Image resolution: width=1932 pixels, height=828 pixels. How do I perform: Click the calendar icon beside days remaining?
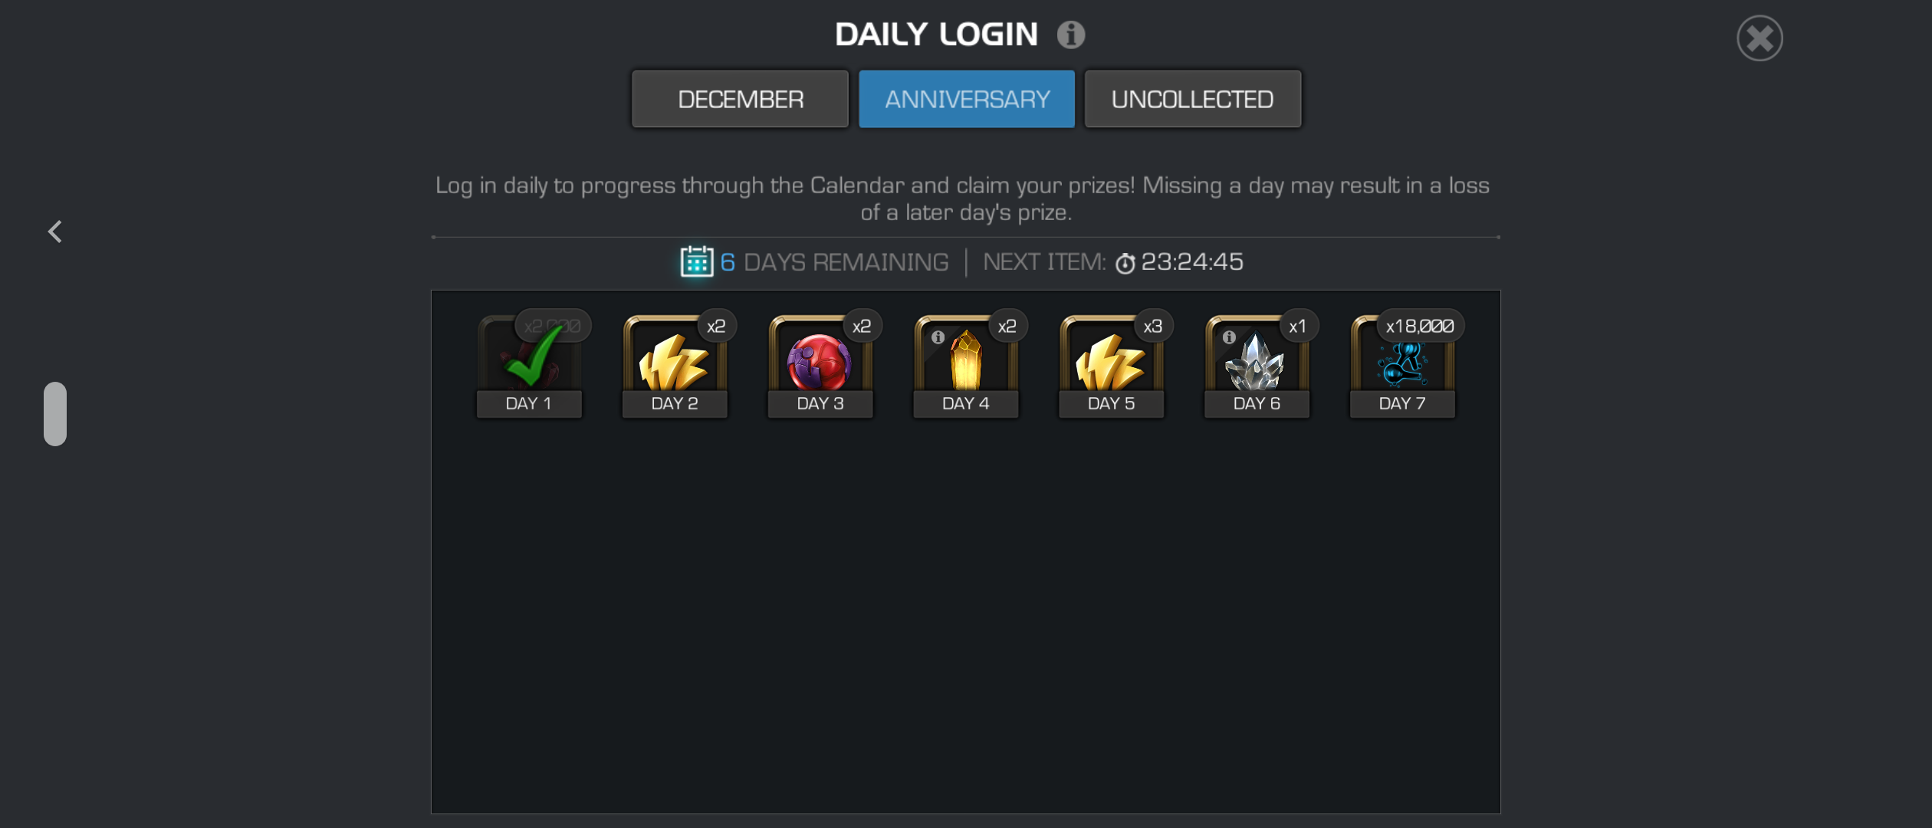point(696,261)
